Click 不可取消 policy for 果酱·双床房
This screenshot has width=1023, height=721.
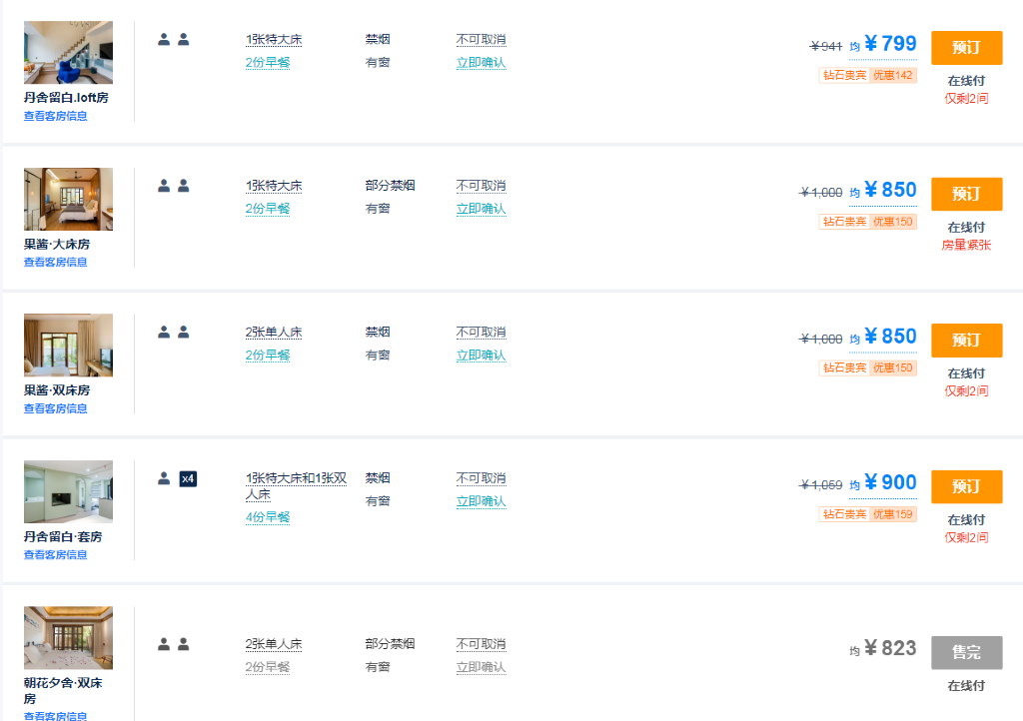click(x=481, y=333)
